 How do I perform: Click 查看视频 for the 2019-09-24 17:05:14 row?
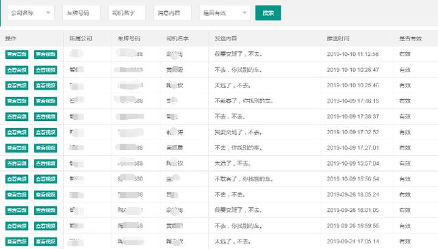click(46, 241)
